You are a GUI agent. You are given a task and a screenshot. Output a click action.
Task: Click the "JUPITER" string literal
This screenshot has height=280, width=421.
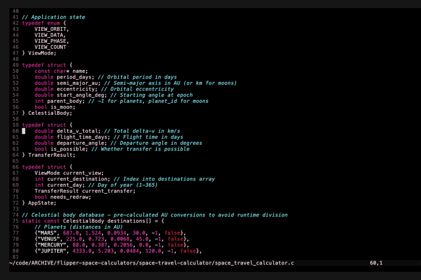(x=52, y=251)
